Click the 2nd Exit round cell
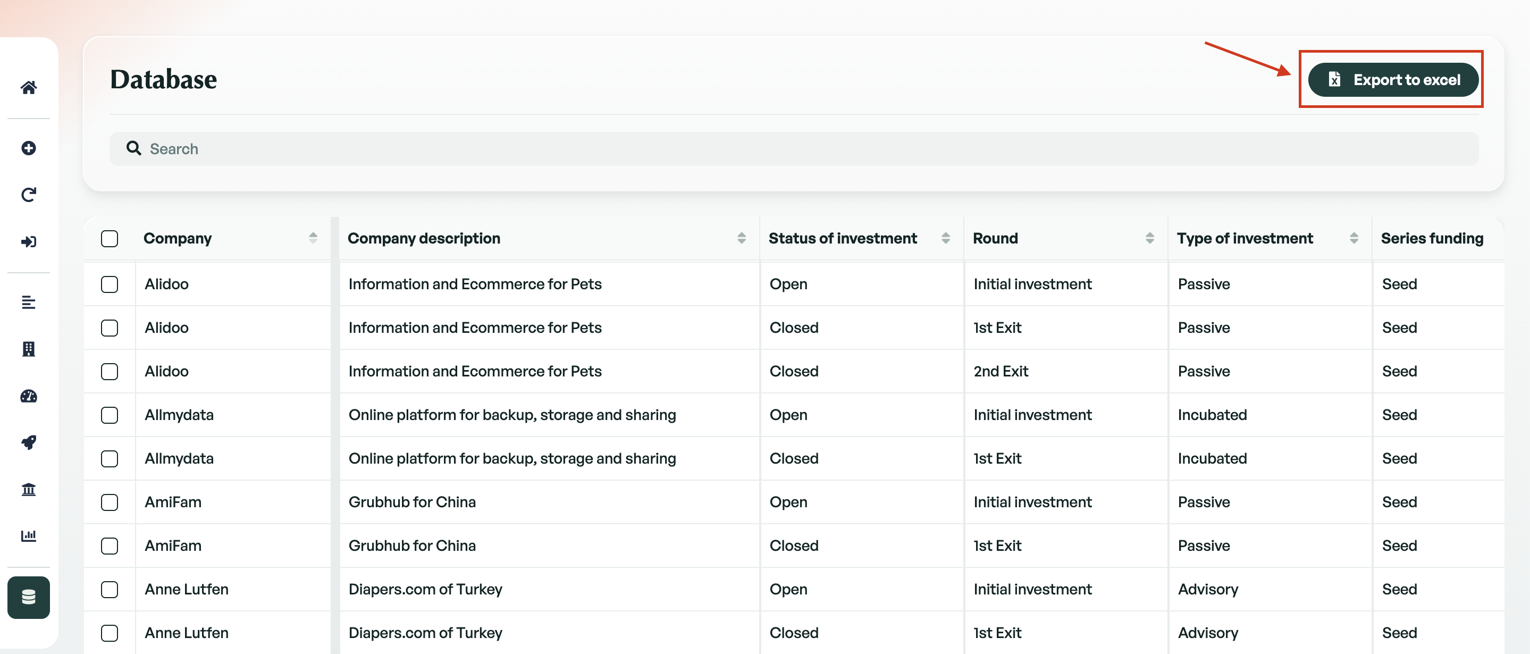The image size is (1530, 654). click(1001, 371)
